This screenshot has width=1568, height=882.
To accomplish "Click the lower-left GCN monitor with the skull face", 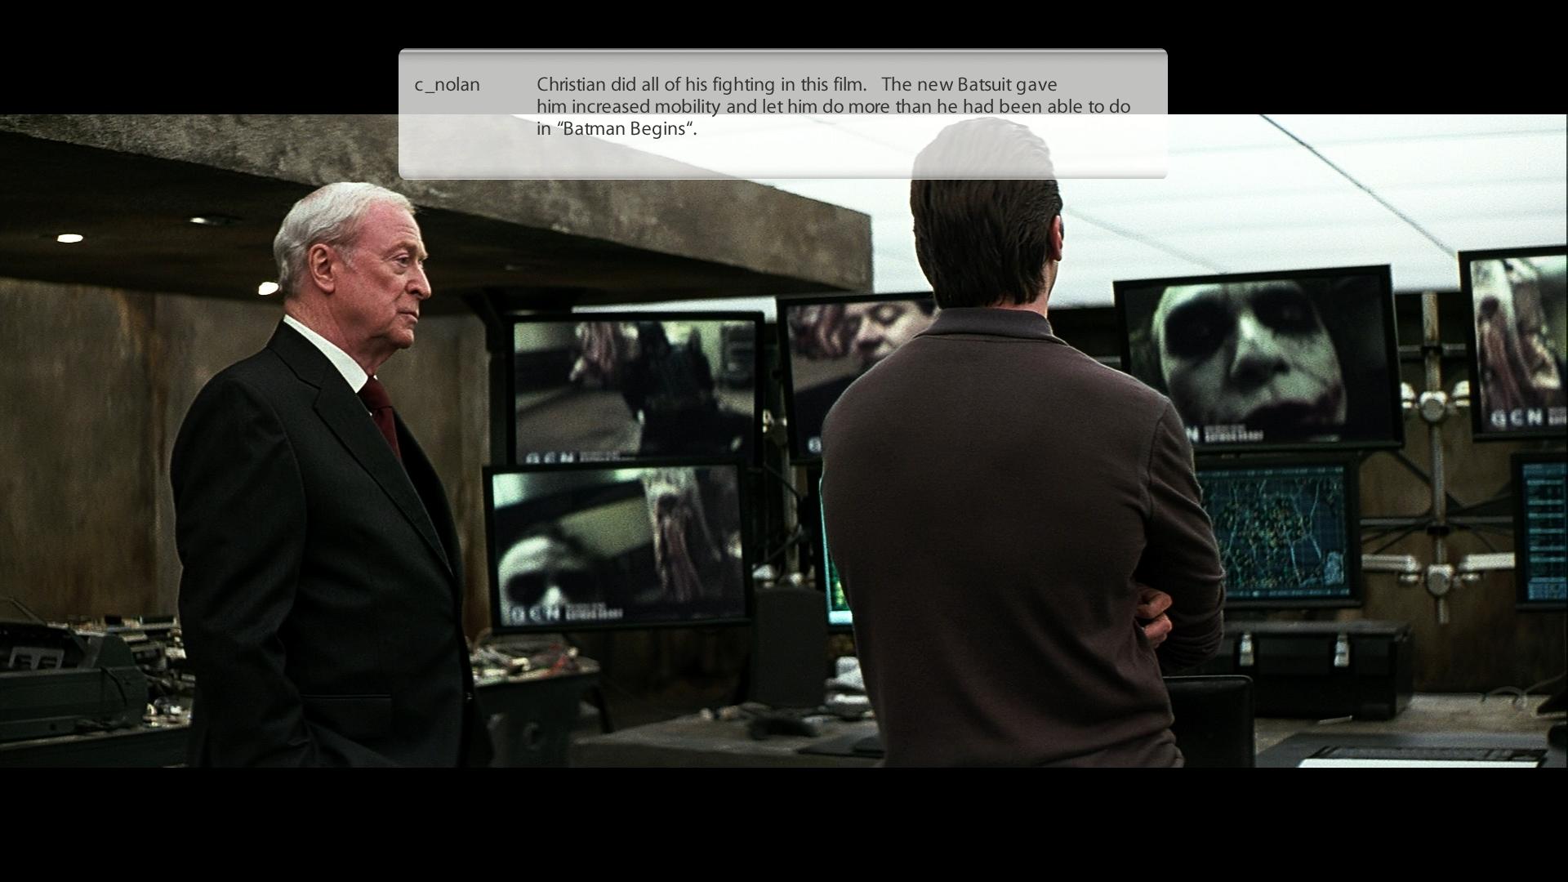I will pyautogui.click(x=617, y=546).
